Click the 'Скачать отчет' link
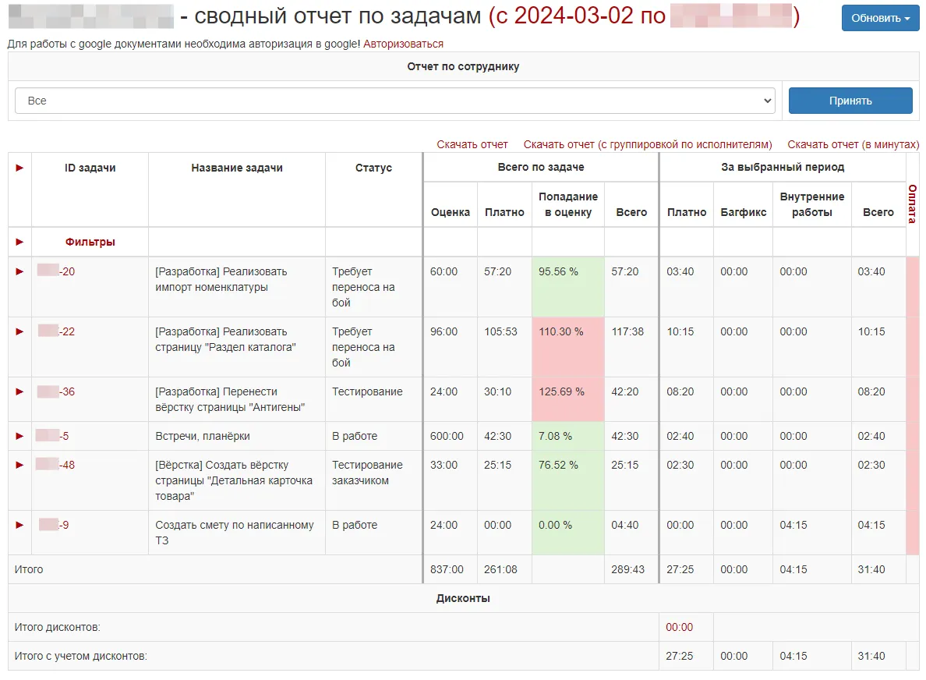 pos(472,144)
